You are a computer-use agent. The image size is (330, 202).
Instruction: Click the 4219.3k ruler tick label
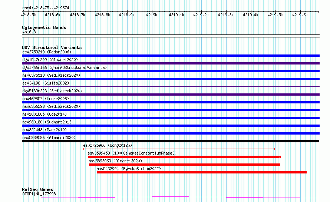[226, 15]
